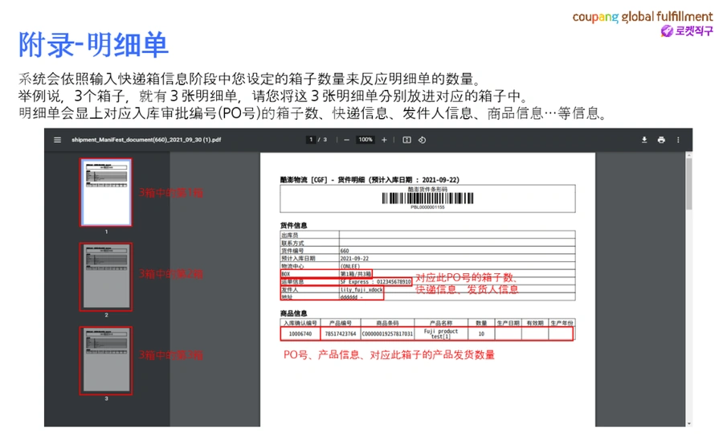This screenshot has height=434, width=723.
Task: Click the 100% zoom level field
Action: (366, 139)
